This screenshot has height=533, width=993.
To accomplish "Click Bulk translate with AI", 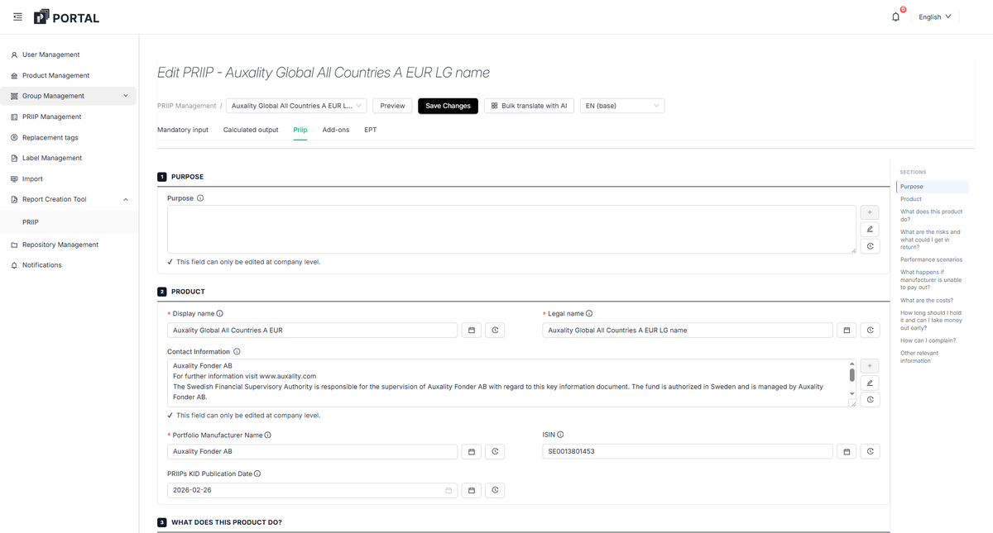I will 529,106.
